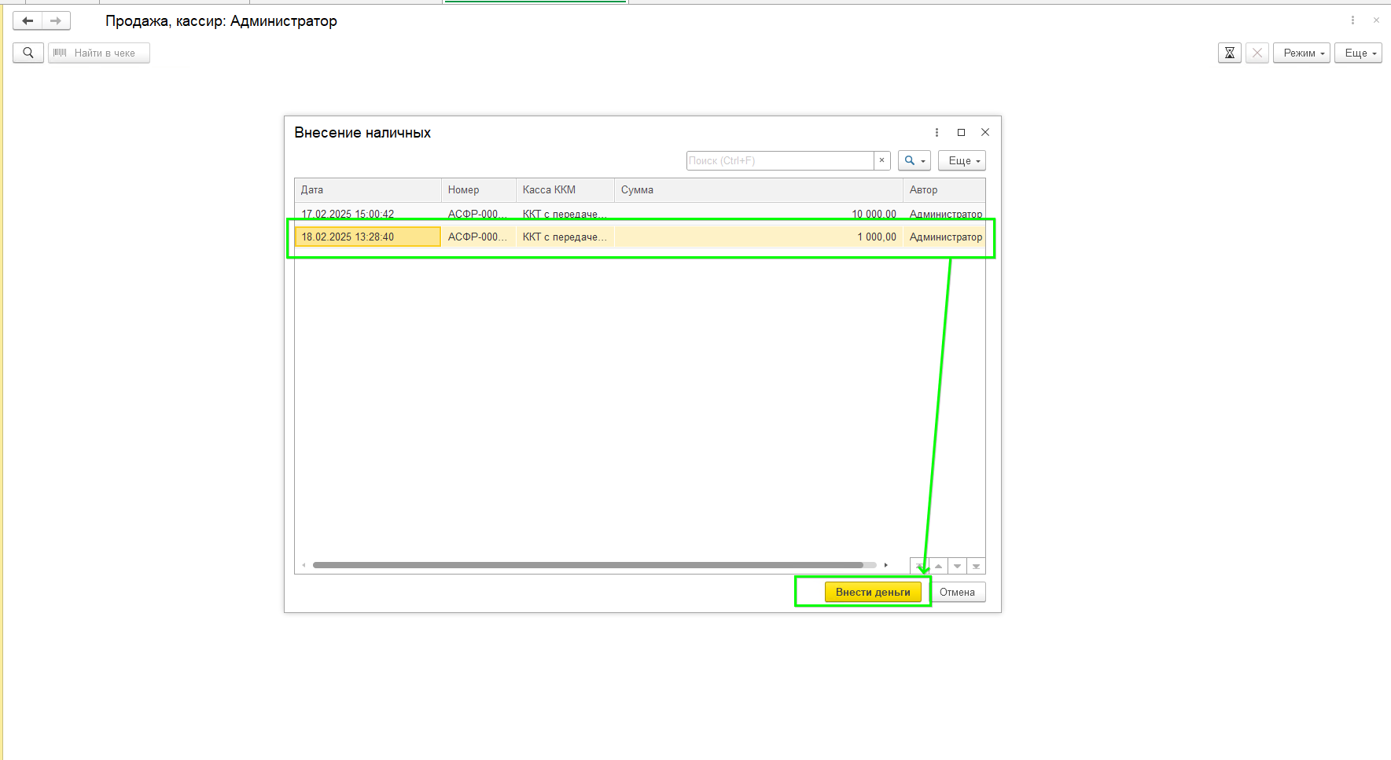Open the dialog's Еще dropdown menu
The height and width of the screenshot is (760, 1391).
click(x=962, y=160)
